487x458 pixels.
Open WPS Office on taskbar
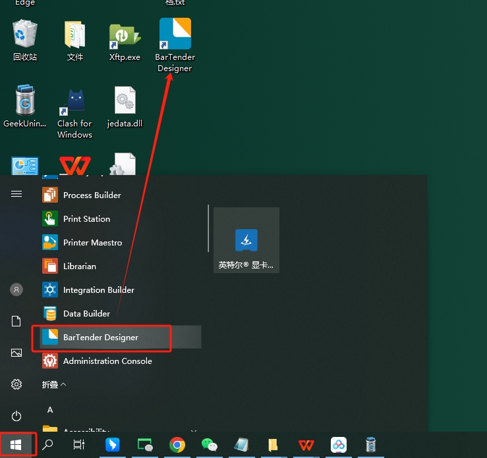point(306,445)
